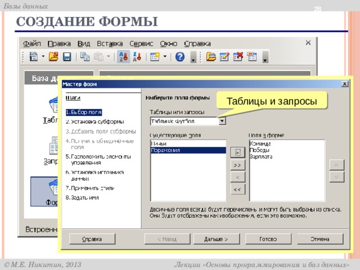Click the << remove all fields button
This screenshot has width=360, height=270.
237,190
